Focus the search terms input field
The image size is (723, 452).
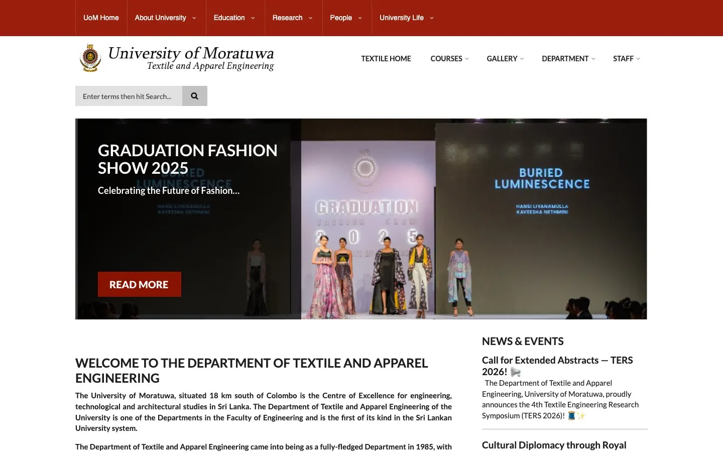[x=129, y=96]
